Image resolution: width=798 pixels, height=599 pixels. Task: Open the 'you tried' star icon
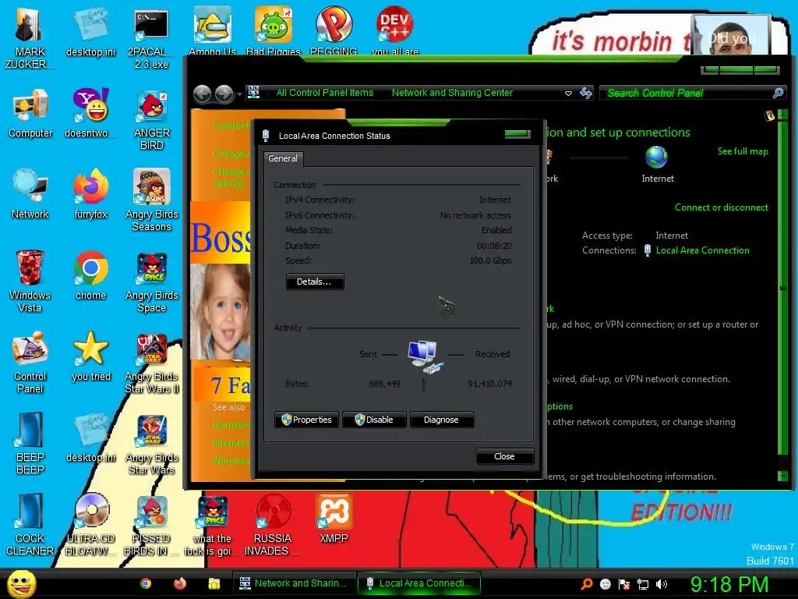90,356
